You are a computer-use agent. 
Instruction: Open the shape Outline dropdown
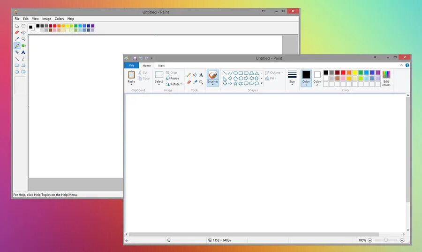[x=274, y=73]
